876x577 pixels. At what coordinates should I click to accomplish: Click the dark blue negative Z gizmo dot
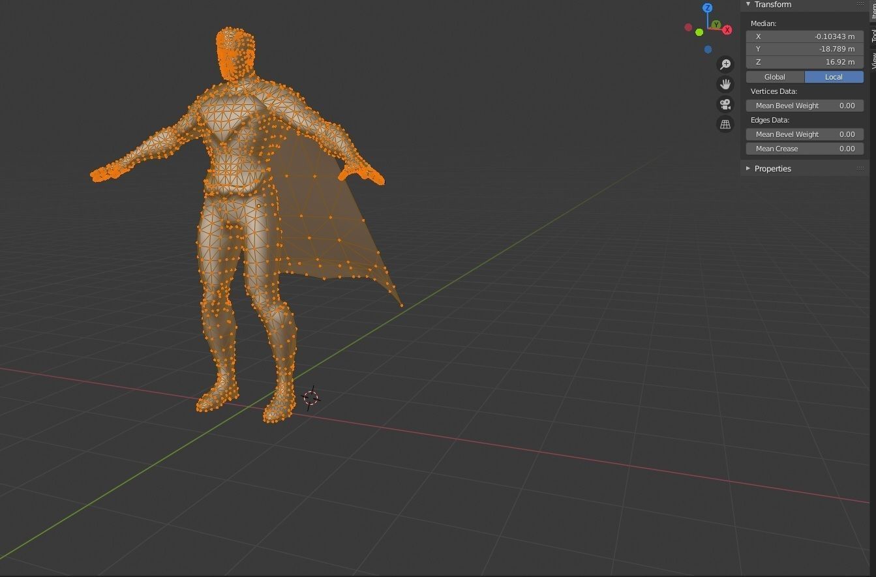click(708, 50)
